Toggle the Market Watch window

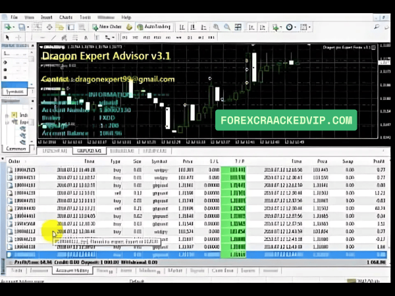pos(38,27)
